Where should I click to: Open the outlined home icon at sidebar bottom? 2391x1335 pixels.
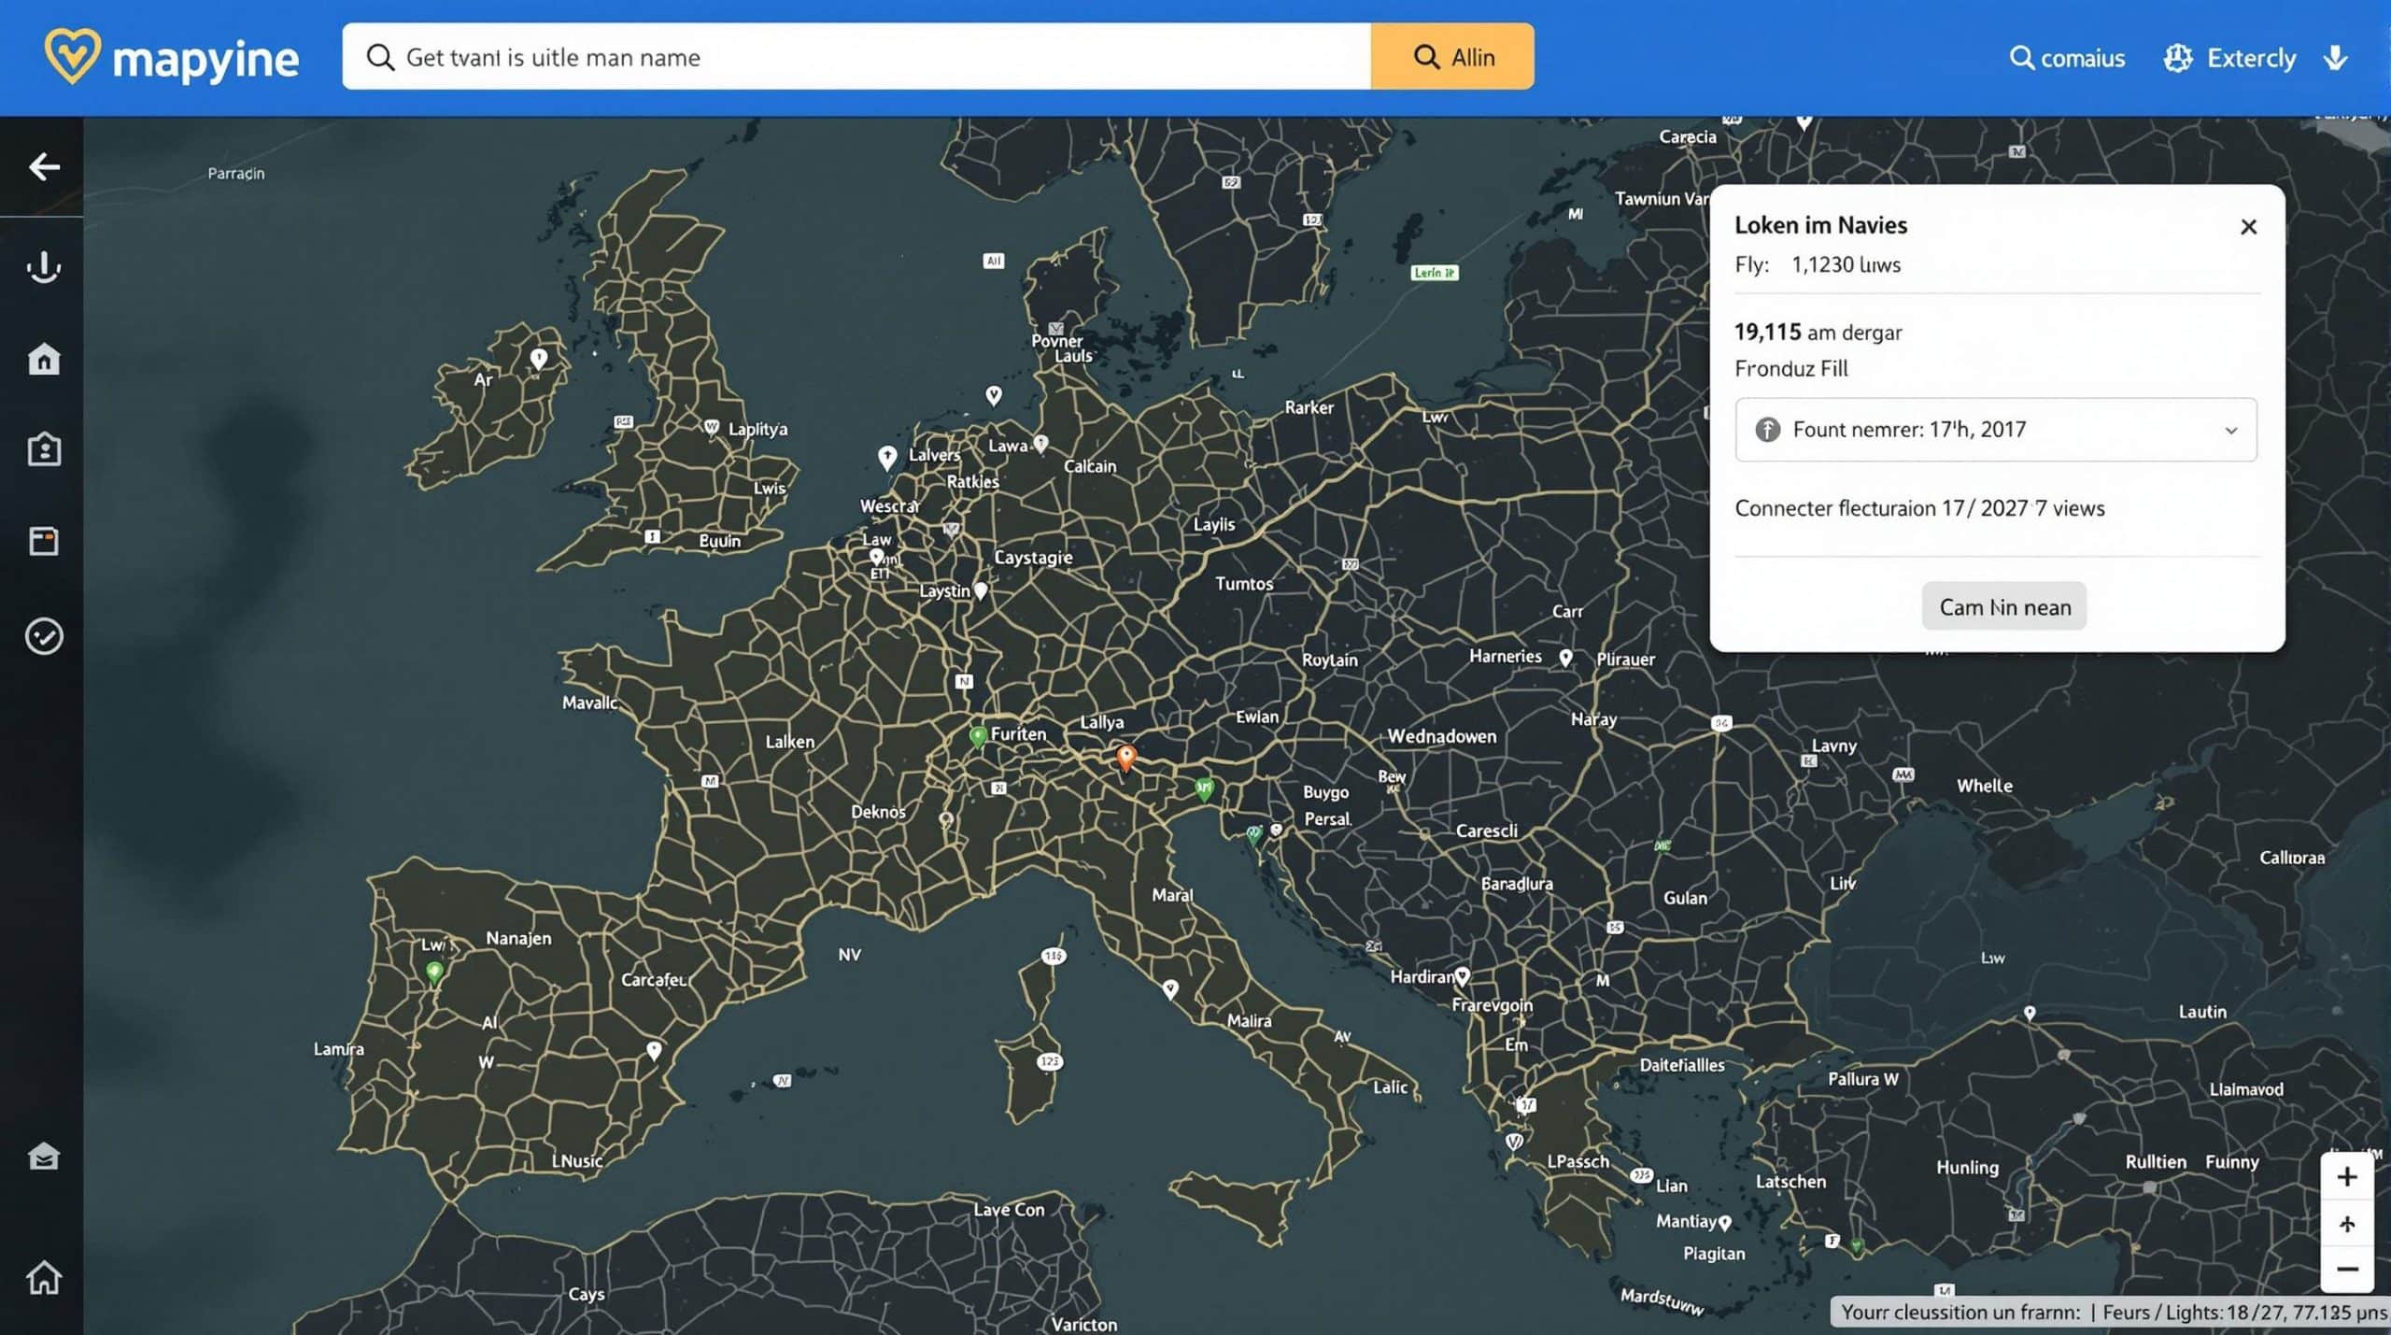pyautogui.click(x=44, y=1277)
